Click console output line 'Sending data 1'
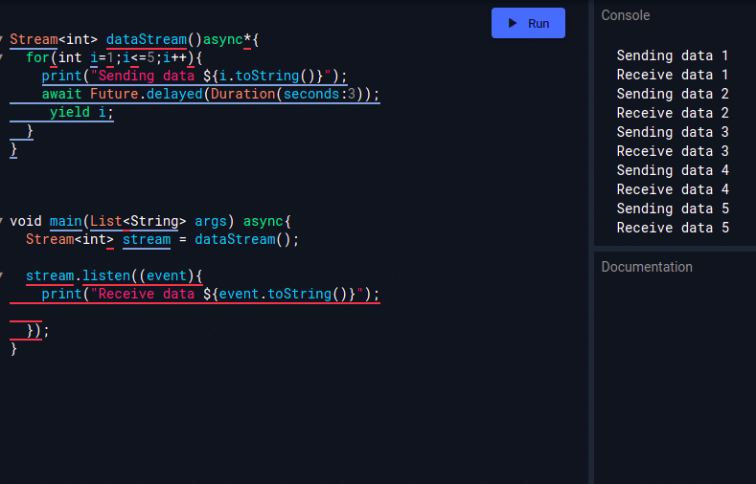This screenshot has height=484, width=756. pos(672,55)
